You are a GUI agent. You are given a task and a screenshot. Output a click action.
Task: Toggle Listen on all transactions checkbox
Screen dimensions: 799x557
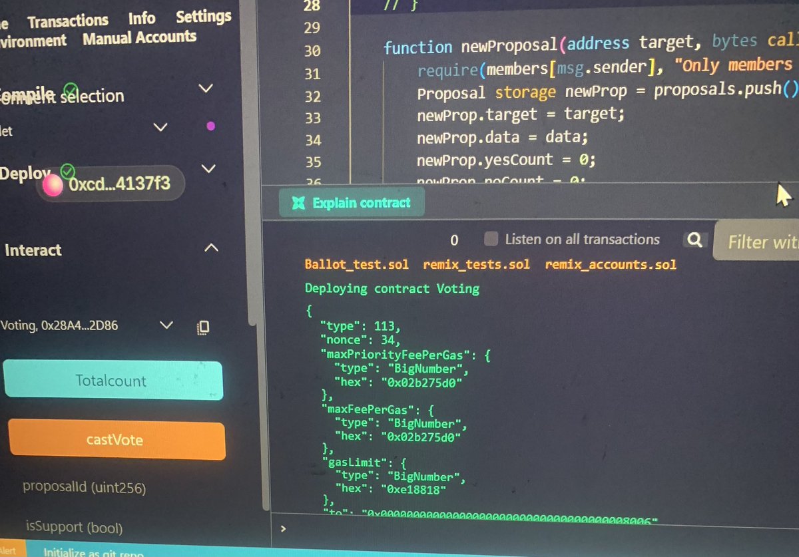[x=491, y=239]
